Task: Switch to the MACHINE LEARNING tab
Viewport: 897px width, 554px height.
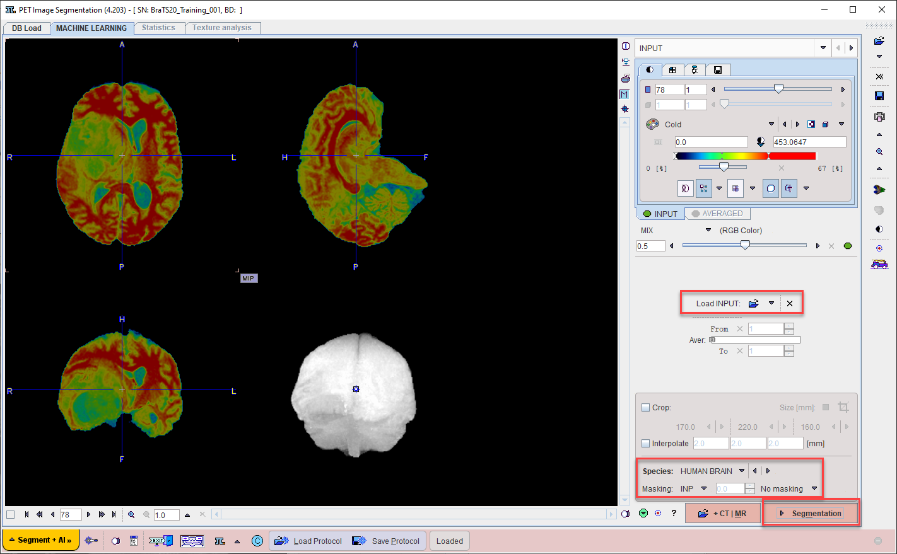Action: [x=91, y=28]
